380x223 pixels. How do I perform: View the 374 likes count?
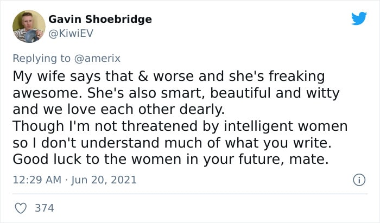click(45, 208)
